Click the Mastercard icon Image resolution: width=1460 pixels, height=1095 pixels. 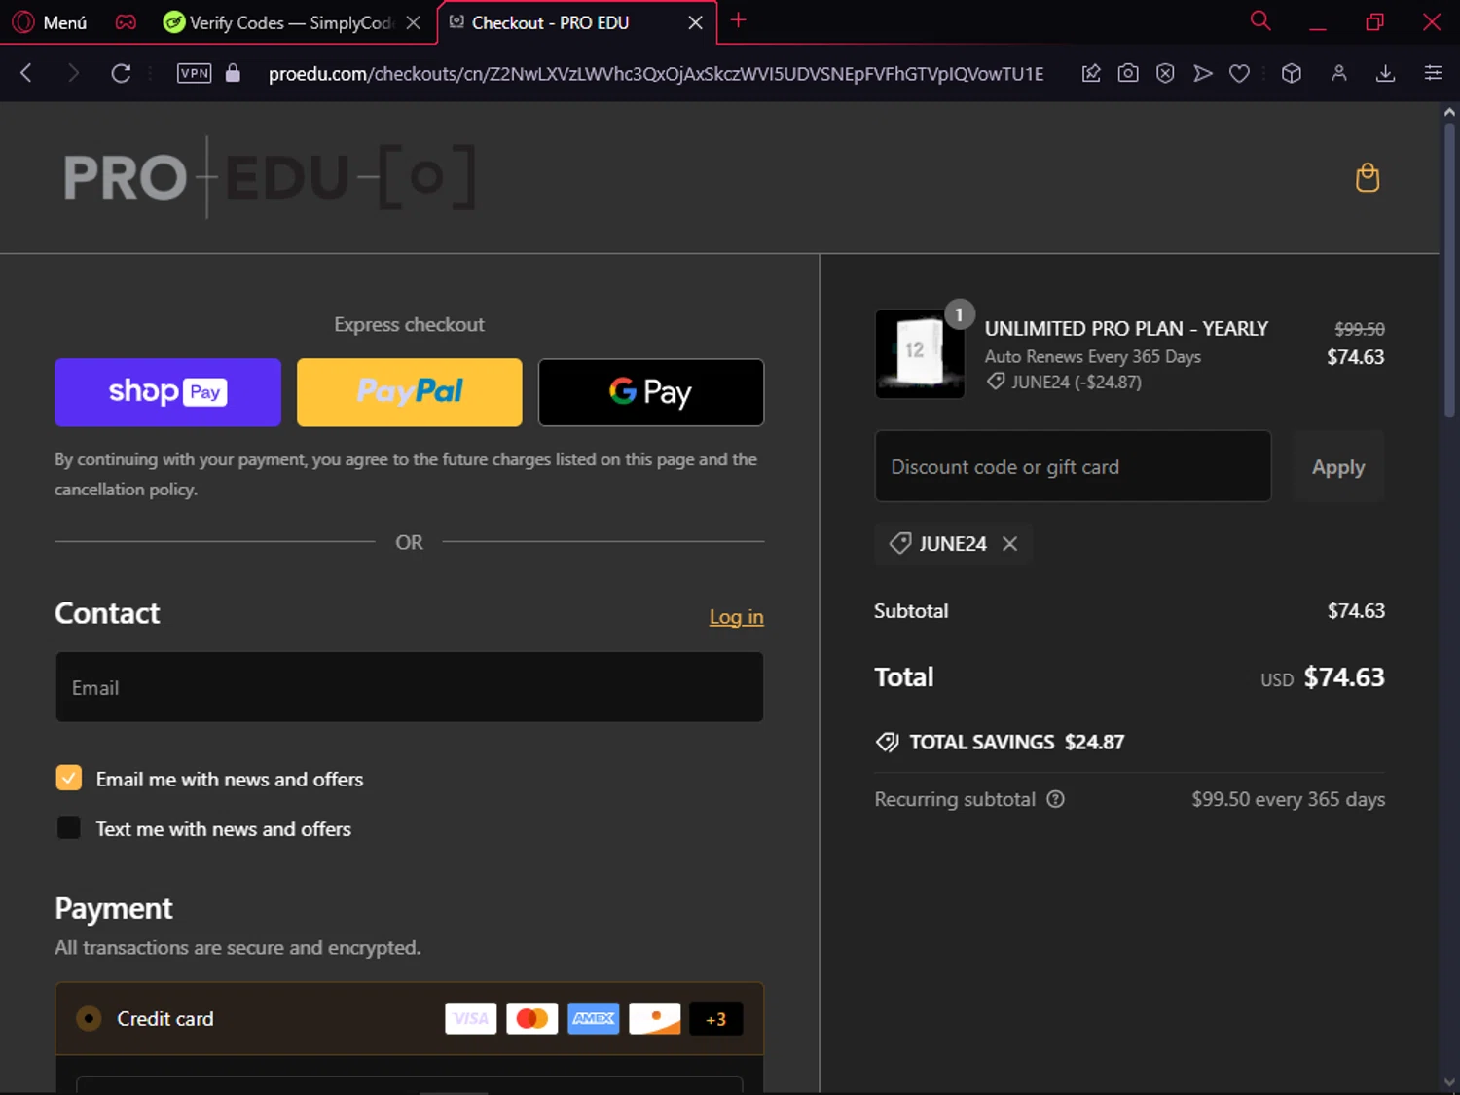point(532,1018)
